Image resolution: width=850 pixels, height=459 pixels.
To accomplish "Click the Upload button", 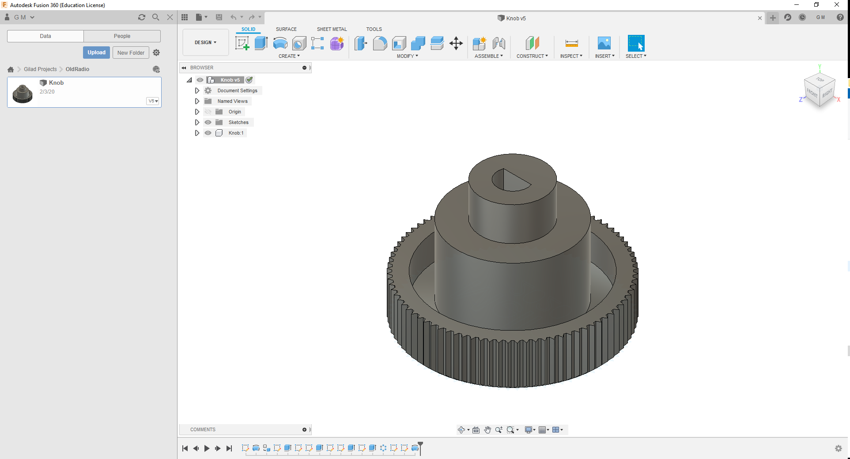I will [96, 53].
